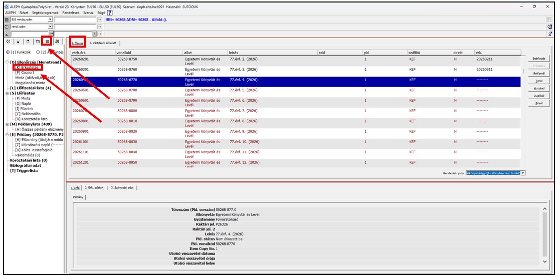The height and width of the screenshot is (277, 557).
Task: Click the go arrow next to rend. szám field
Action: tap(100, 27)
